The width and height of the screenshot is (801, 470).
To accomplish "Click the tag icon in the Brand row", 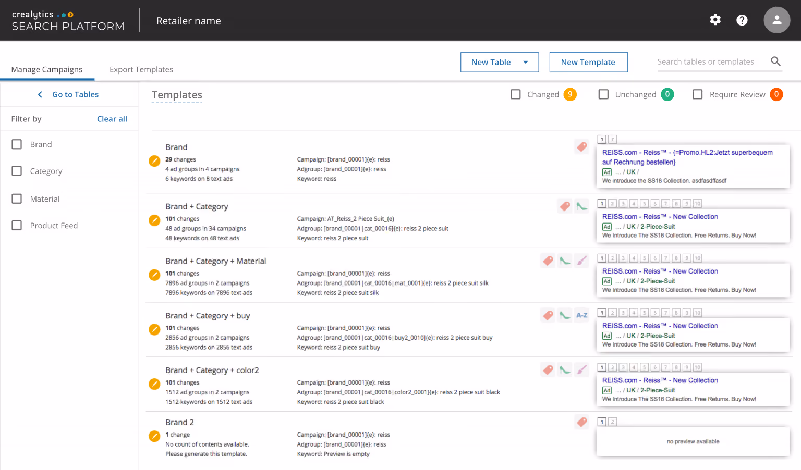I will pos(582,146).
